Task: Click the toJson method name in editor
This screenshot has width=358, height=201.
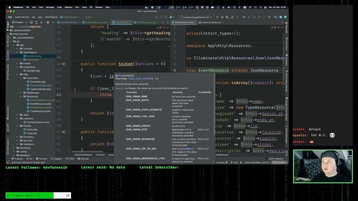Action: tap(125, 64)
